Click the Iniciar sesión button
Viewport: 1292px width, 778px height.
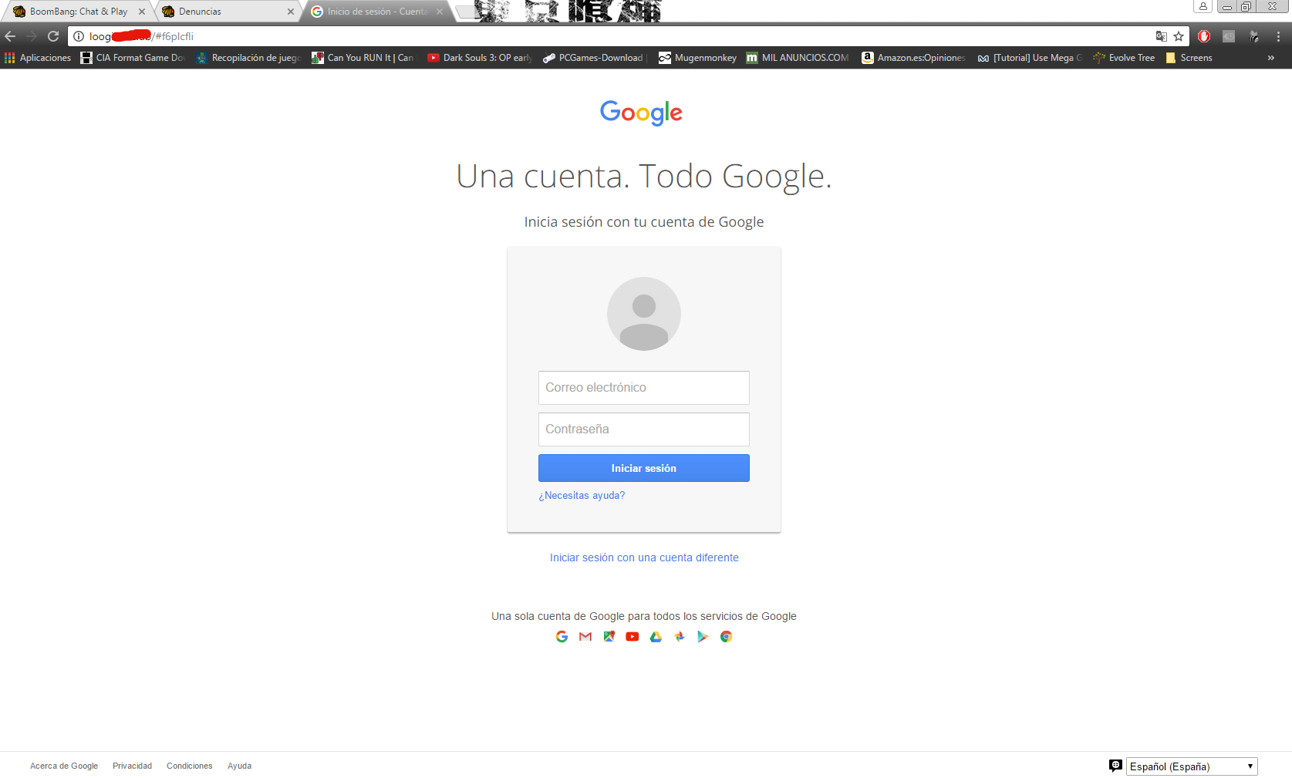(644, 468)
